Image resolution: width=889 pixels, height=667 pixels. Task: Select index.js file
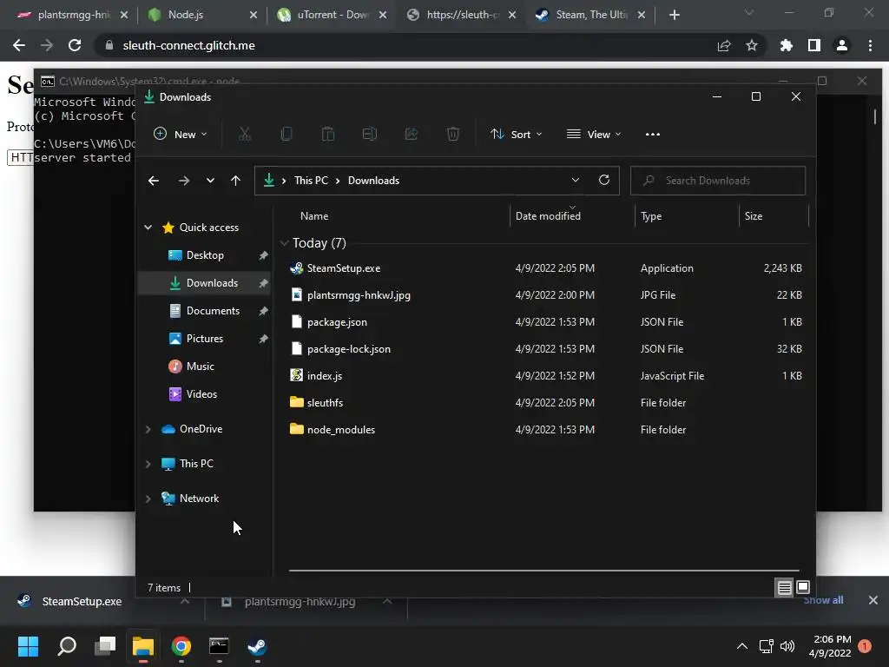tap(325, 376)
